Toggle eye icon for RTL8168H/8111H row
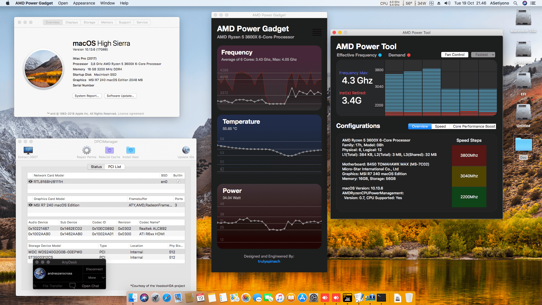 click(30, 182)
